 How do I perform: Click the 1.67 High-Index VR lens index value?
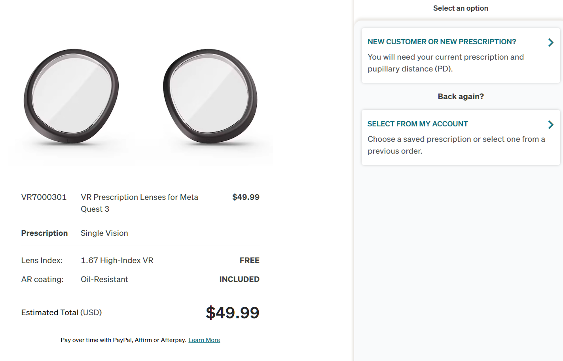click(x=117, y=260)
